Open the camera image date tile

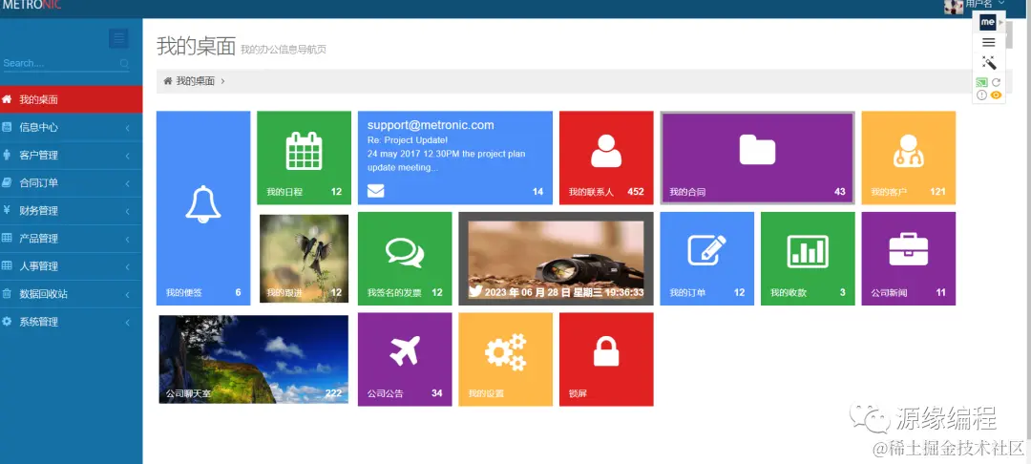click(556, 259)
